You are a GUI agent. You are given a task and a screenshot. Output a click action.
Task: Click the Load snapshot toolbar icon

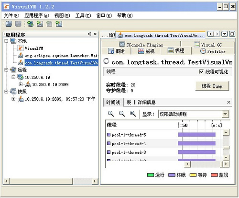[x=9, y=24]
